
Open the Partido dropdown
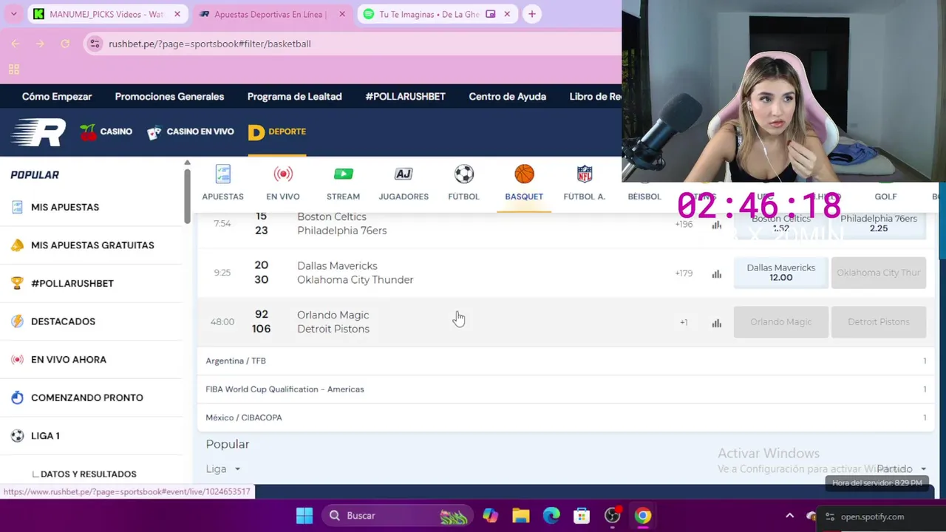[x=902, y=469]
